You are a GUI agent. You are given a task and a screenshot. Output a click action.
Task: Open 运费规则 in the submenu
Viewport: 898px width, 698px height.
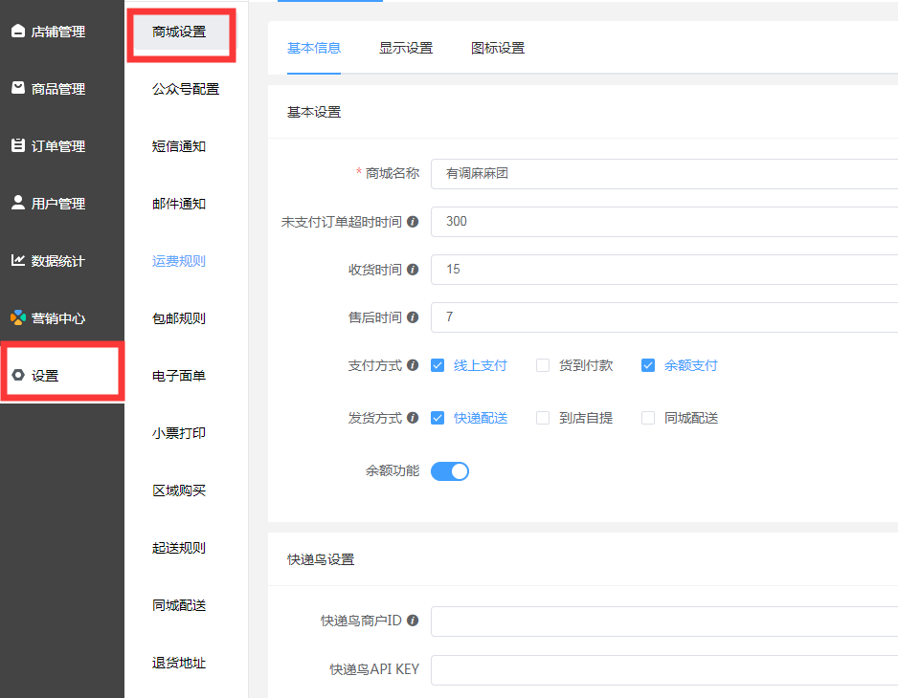(179, 261)
